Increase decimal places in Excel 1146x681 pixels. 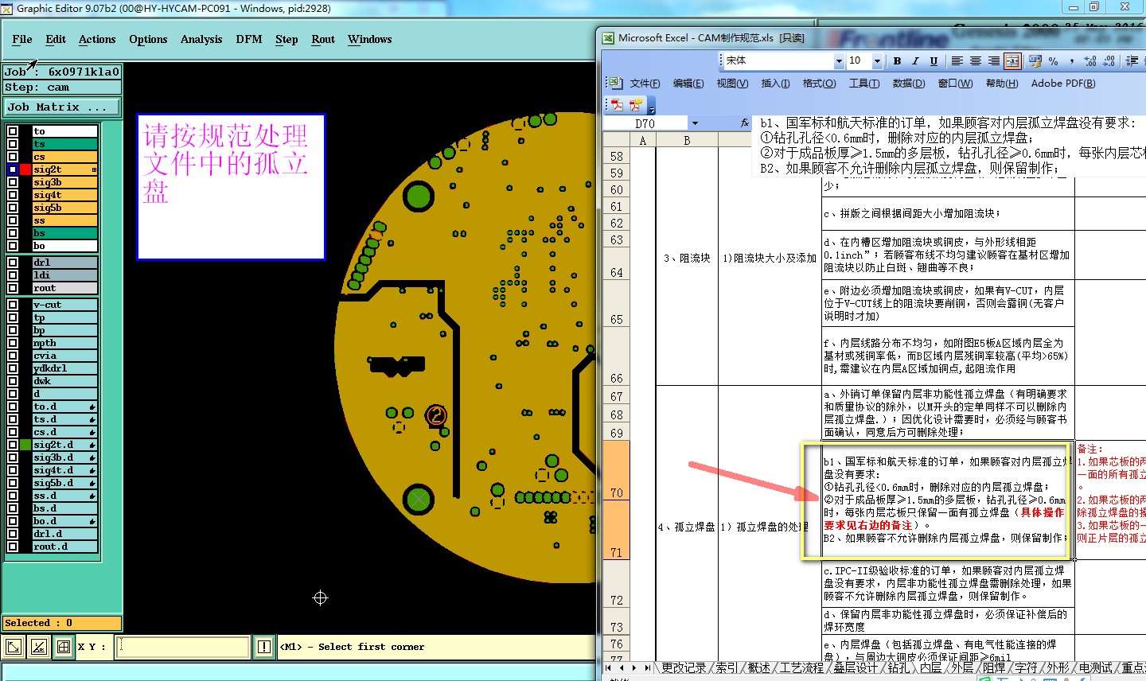click(x=1090, y=61)
